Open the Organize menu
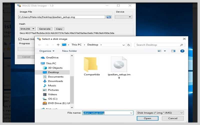 (x=47, y=51)
